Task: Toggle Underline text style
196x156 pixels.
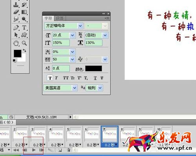Action: click(x=95, y=78)
